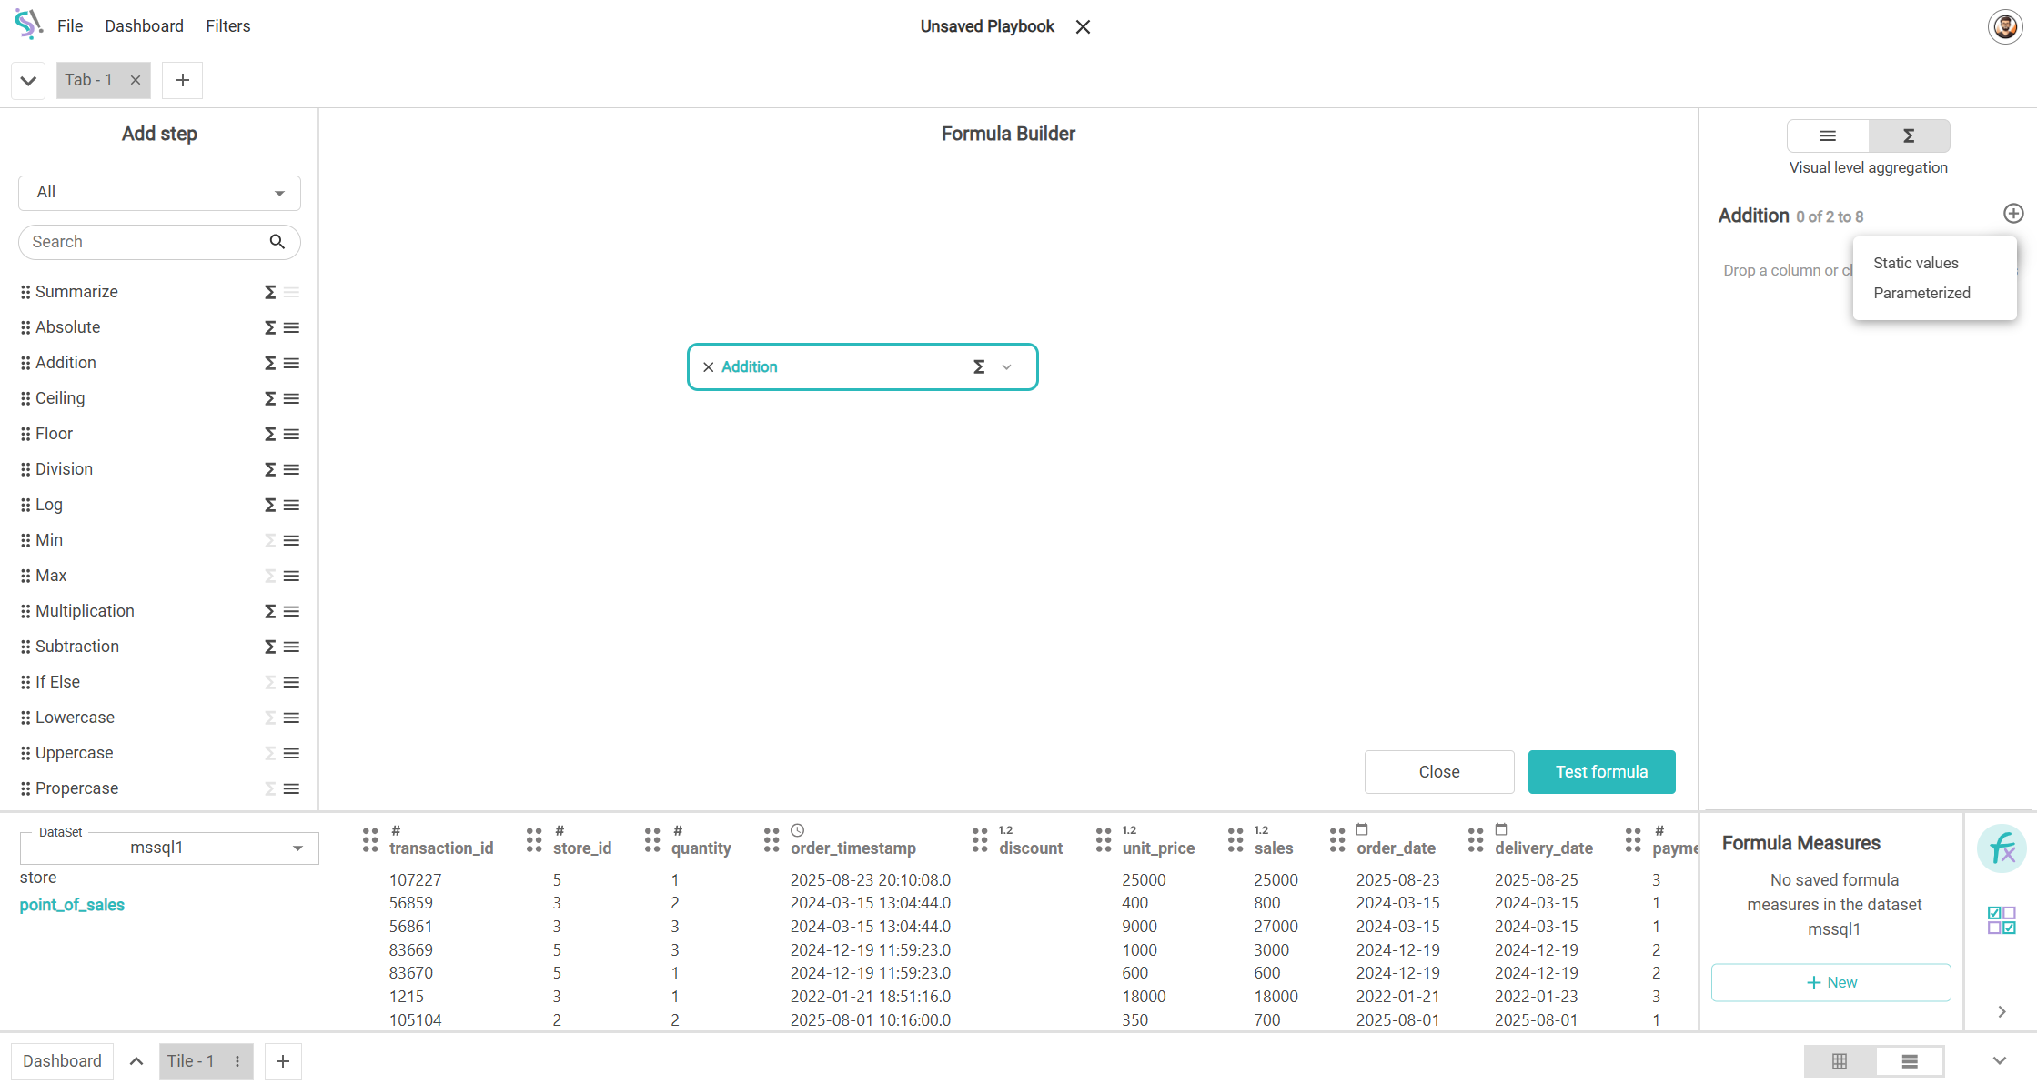This screenshot has height=1084, width=2037.
Task: Click the sigma icon in Addition node
Action: [x=979, y=366]
